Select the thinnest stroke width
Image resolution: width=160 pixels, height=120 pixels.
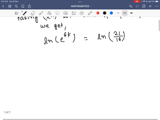tap(118, 13)
